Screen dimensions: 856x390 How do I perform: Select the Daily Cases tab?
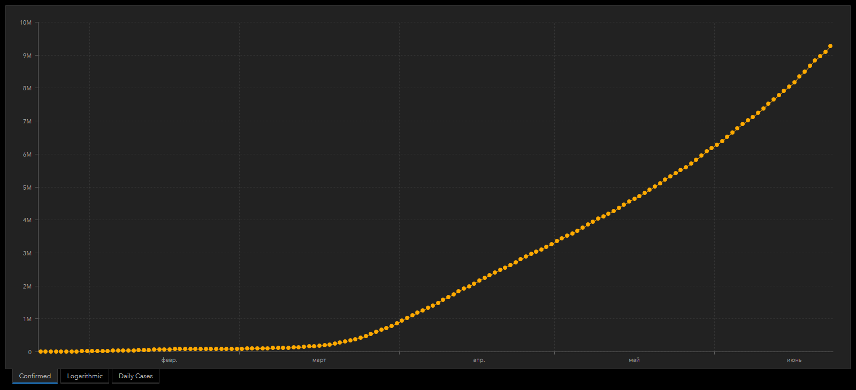point(135,376)
